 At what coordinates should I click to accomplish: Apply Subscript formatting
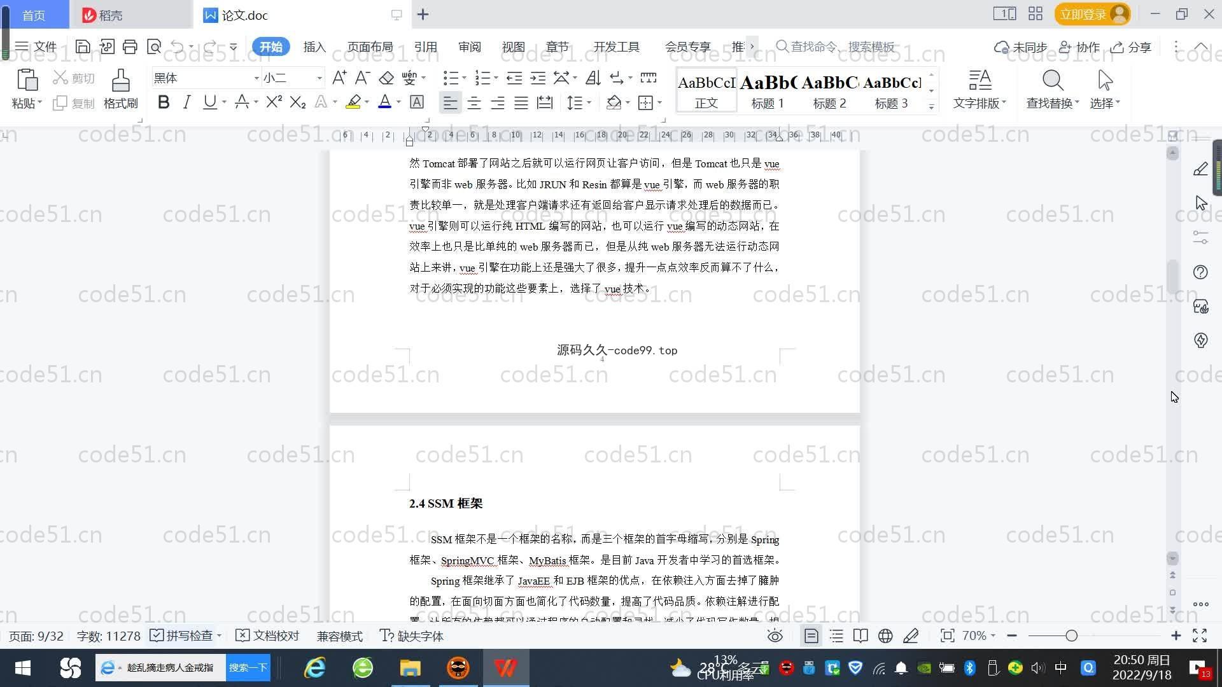click(x=298, y=102)
